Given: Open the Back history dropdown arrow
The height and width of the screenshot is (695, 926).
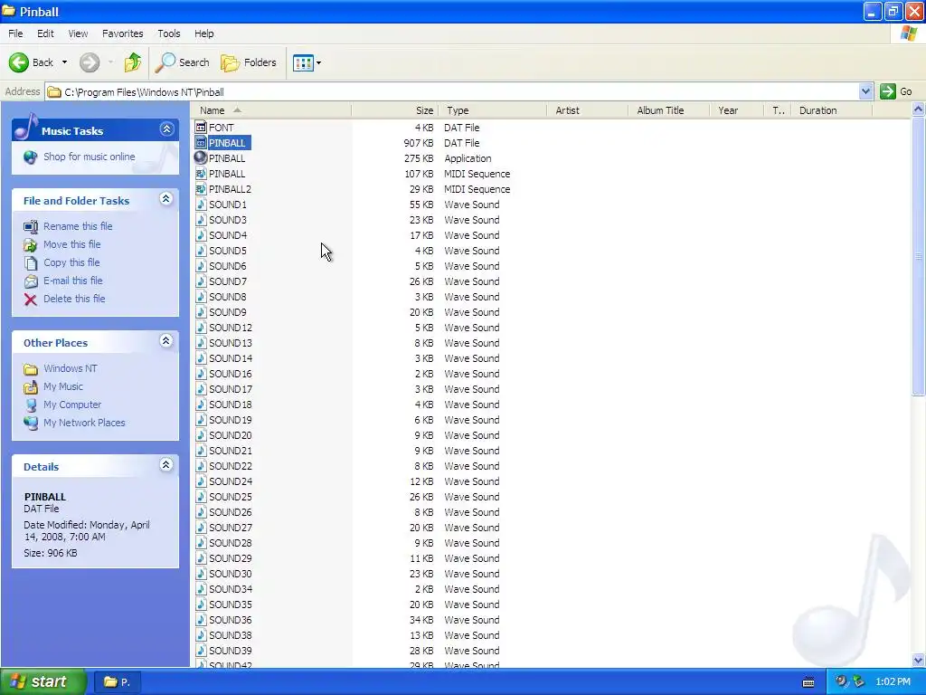Looking at the screenshot, I should tap(64, 62).
